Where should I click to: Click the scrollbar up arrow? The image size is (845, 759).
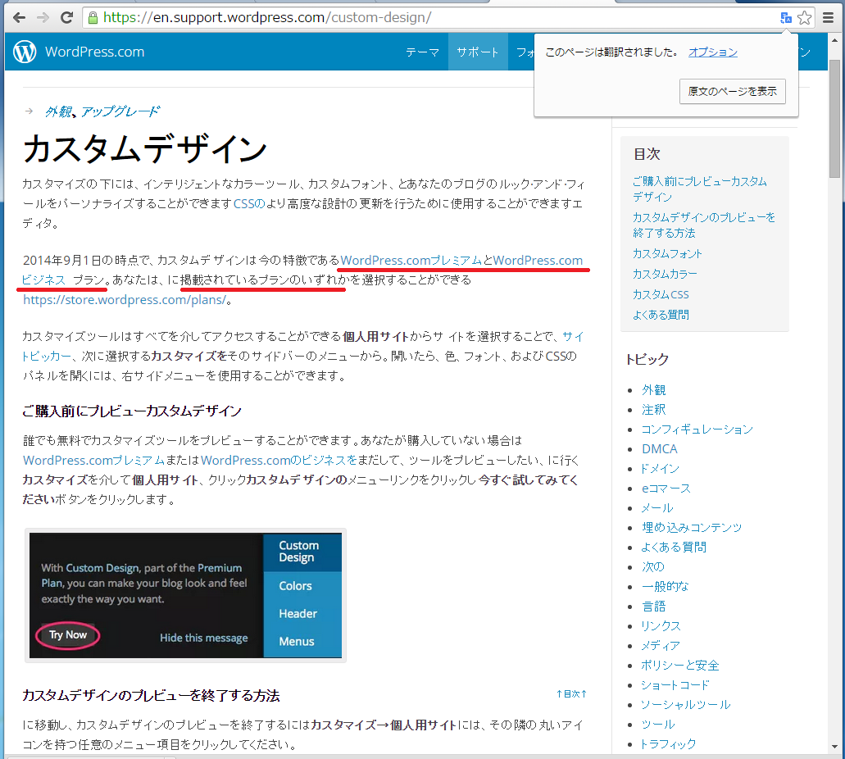(x=835, y=39)
